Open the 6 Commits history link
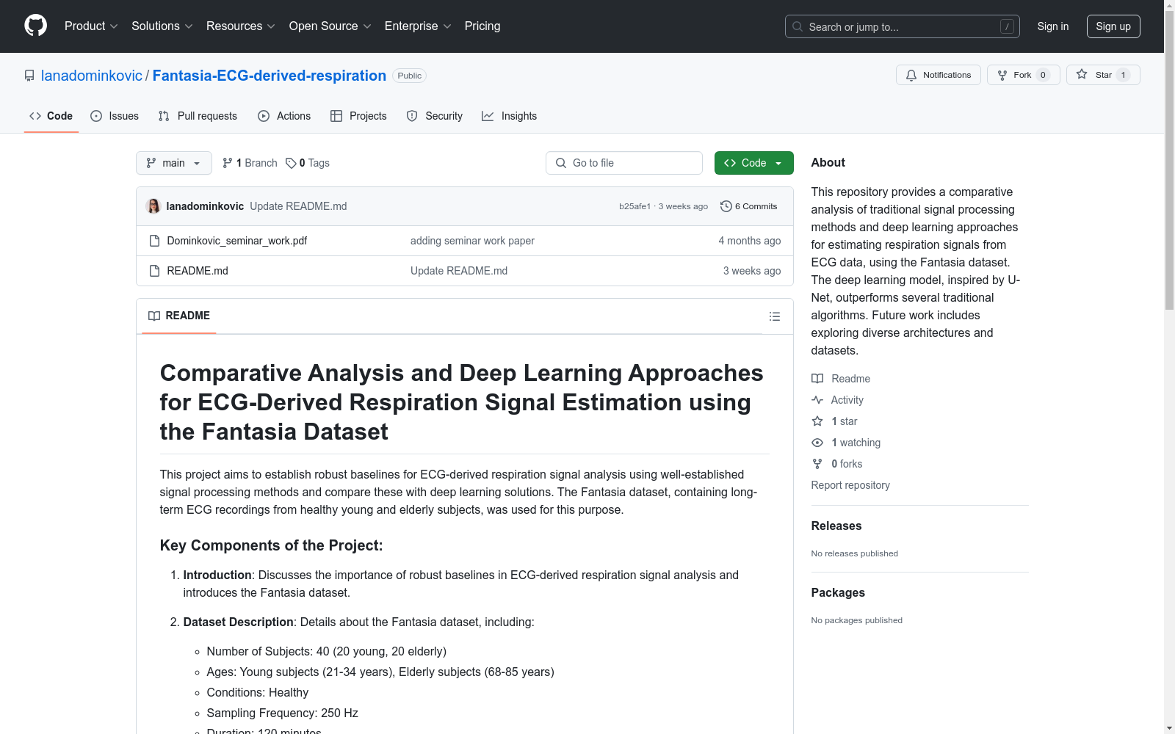Viewport: 1175px width, 734px height. coord(749,206)
